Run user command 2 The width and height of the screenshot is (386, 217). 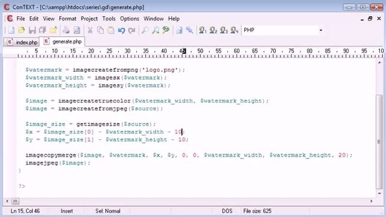[x=213, y=30]
